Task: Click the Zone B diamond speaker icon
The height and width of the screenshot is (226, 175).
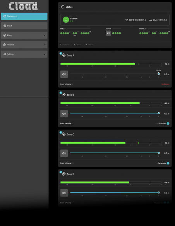Action: coord(64,94)
